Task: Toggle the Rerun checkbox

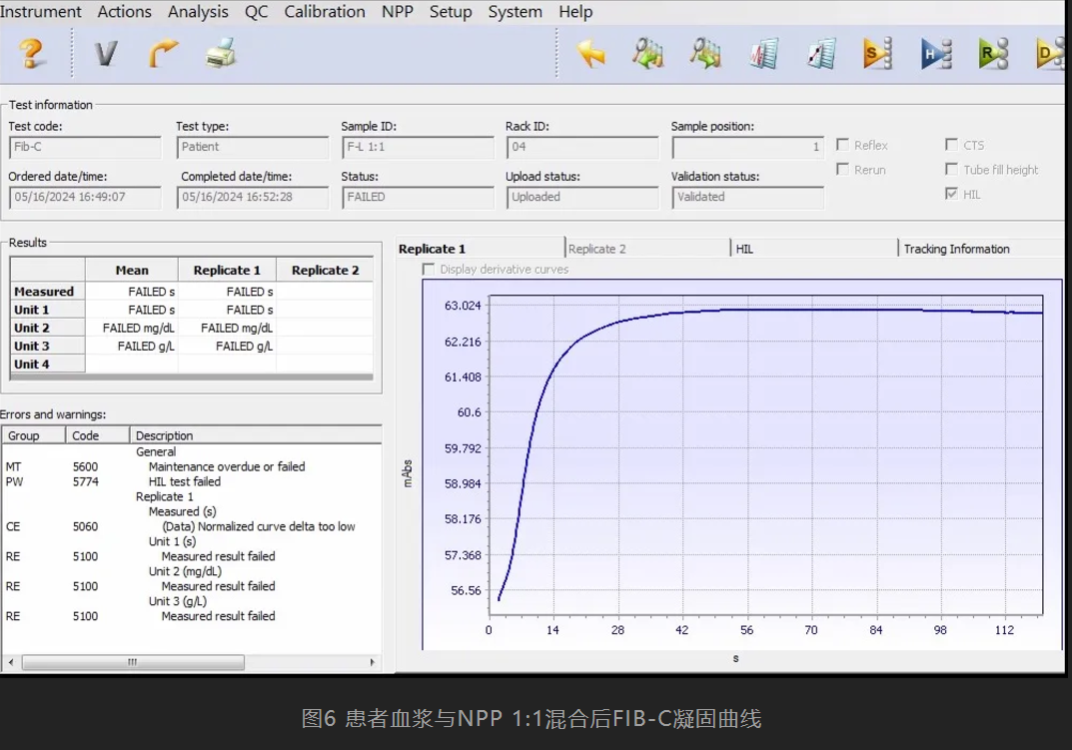Action: pyautogui.click(x=843, y=169)
